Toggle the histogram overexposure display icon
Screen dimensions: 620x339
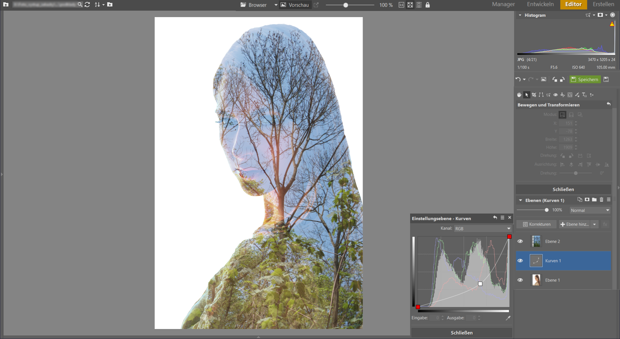coord(600,15)
